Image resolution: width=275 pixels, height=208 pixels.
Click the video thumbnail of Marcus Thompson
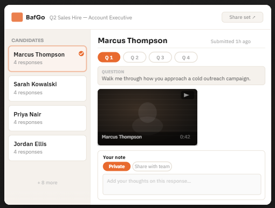coord(147,117)
